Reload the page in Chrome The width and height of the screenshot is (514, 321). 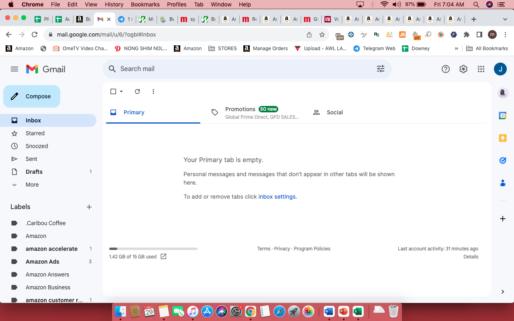[35, 35]
